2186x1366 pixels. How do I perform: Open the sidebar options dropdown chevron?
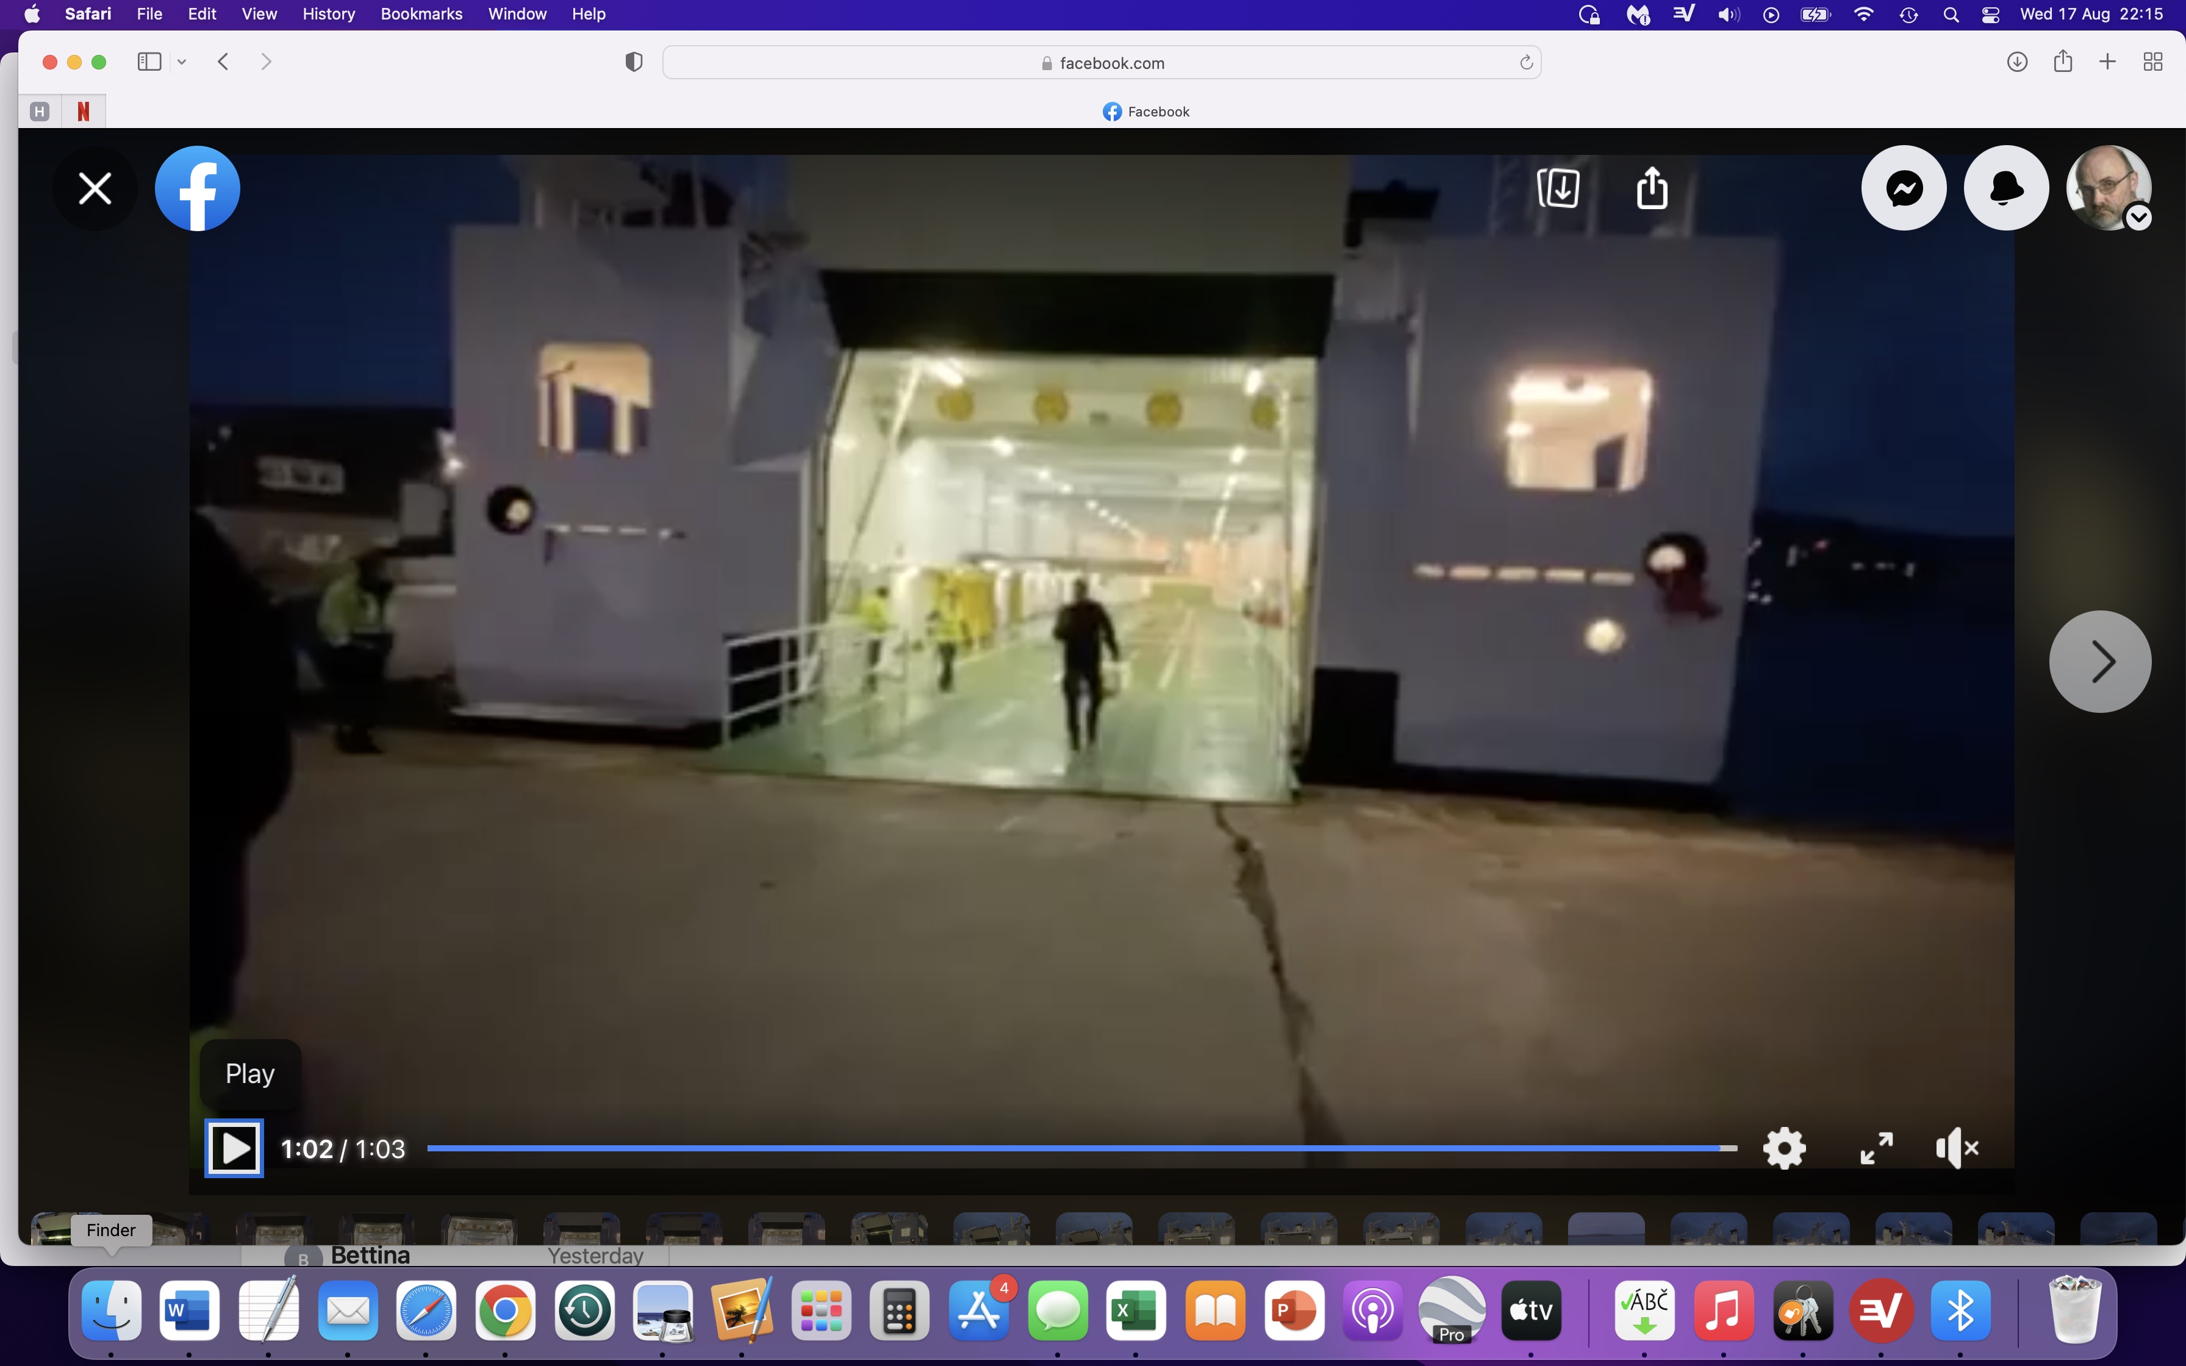(x=182, y=62)
